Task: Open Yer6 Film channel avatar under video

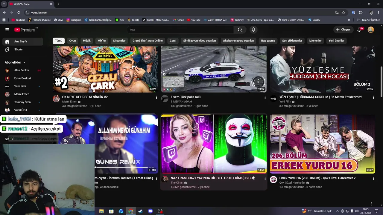Action: point(273,99)
